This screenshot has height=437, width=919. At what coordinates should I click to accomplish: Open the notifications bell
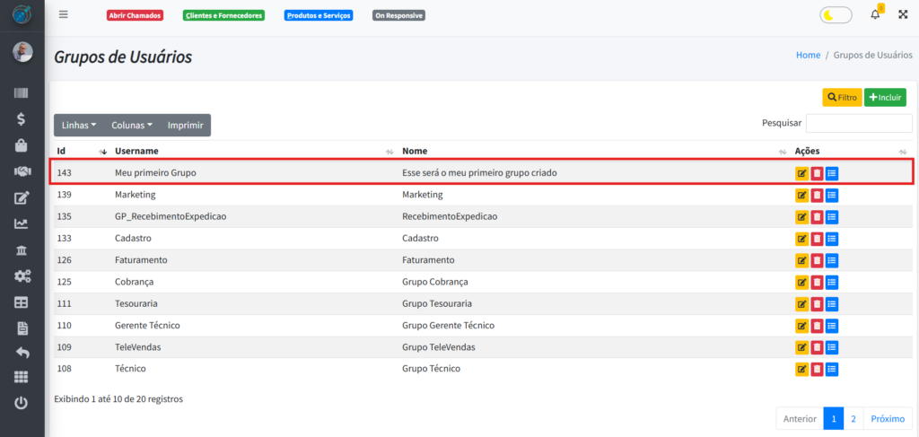click(875, 14)
